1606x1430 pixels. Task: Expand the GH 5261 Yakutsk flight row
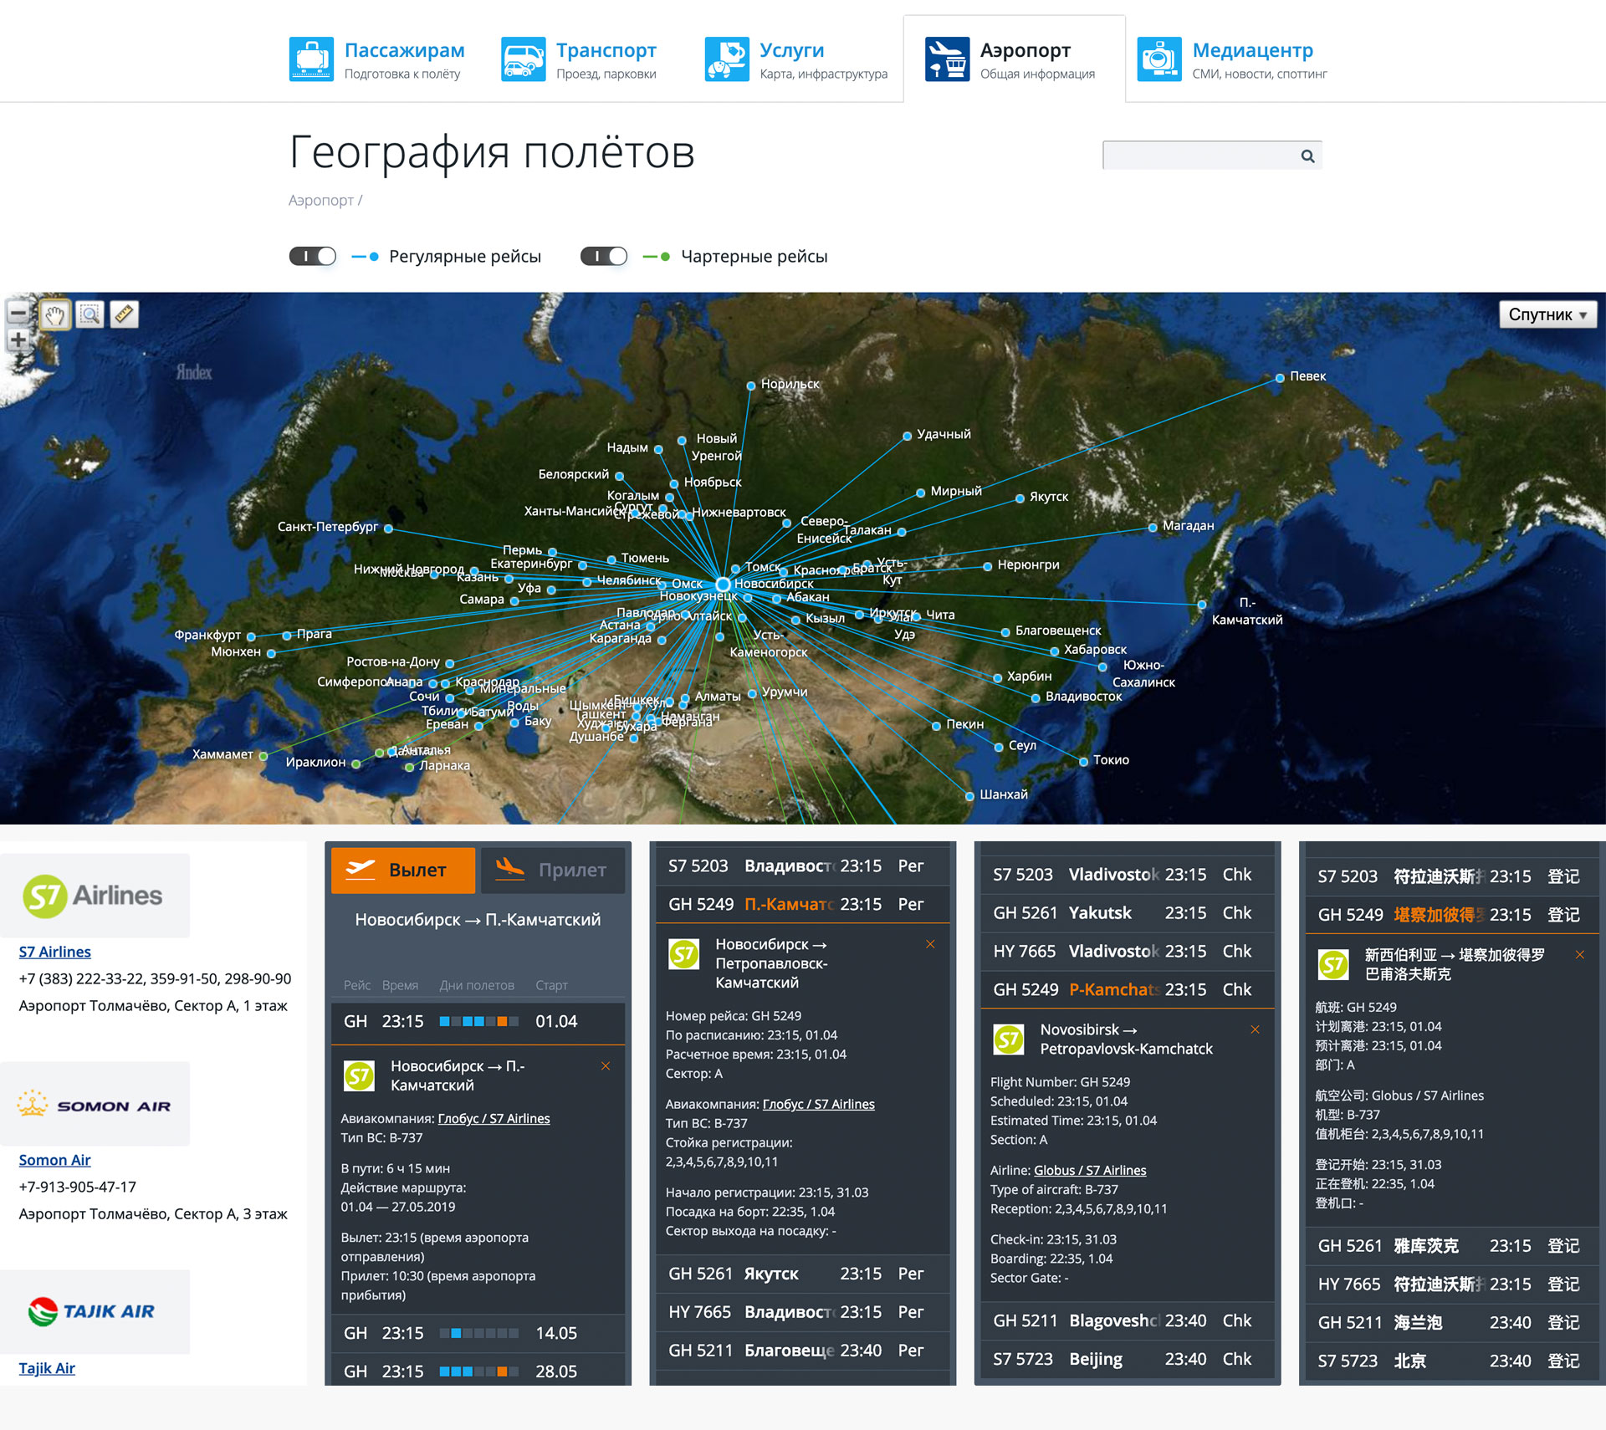[x=1126, y=913]
